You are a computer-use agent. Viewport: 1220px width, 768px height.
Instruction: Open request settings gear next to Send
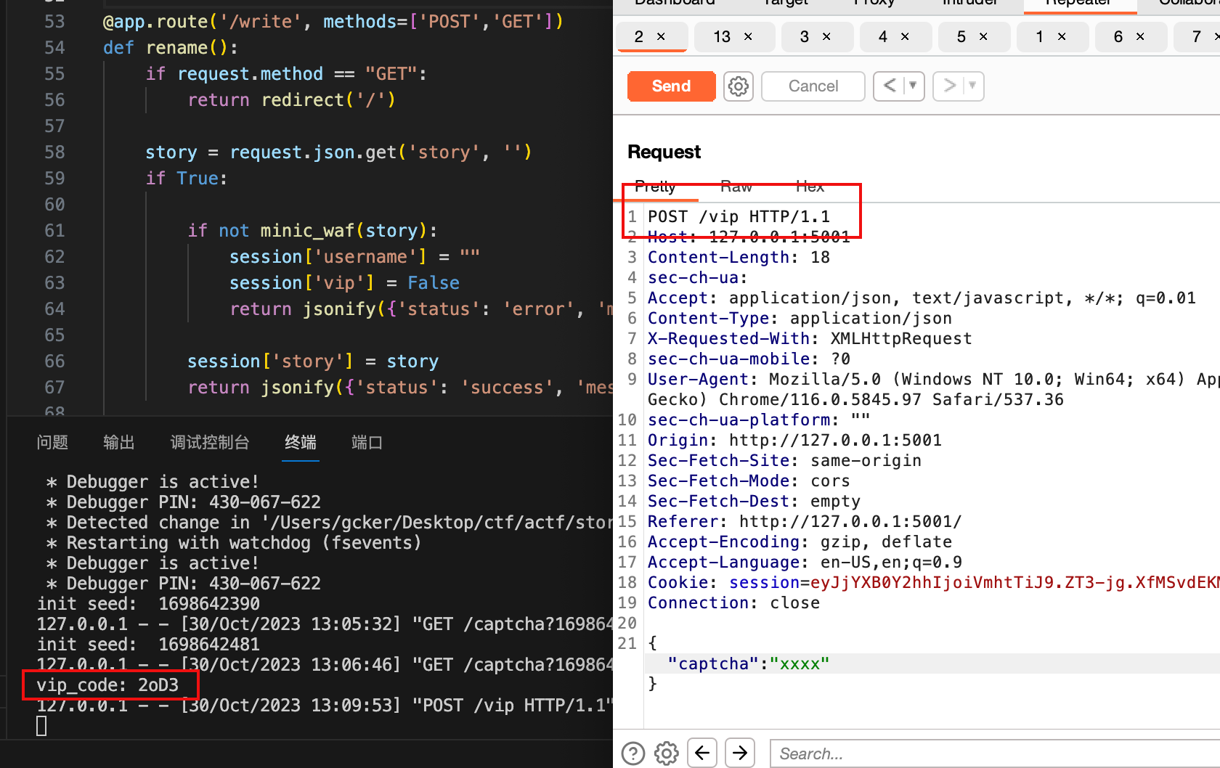click(x=739, y=86)
